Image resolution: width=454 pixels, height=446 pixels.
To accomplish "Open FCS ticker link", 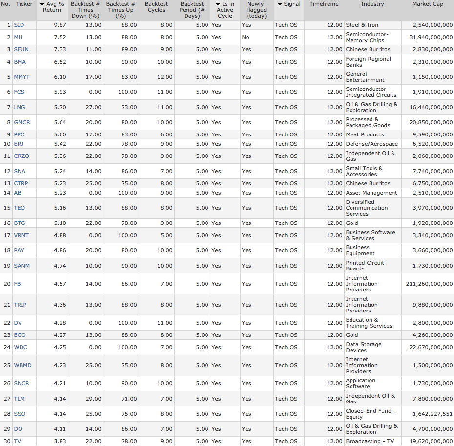I will (19, 92).
